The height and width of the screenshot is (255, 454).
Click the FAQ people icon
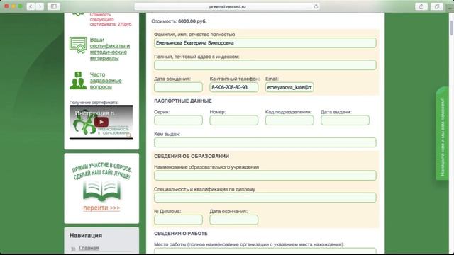(x=78, y=81)
